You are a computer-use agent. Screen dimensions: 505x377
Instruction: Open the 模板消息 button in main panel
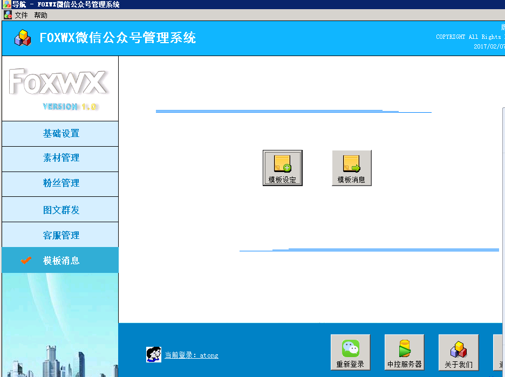pos(352,168)
